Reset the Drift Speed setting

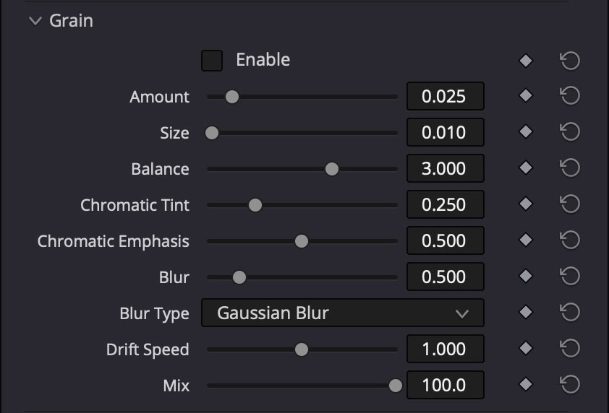point(570,349)
